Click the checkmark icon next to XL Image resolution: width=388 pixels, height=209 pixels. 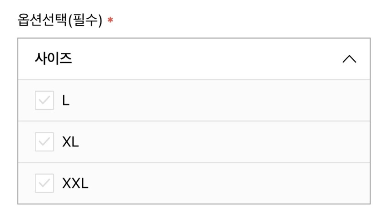click(44, 142)
